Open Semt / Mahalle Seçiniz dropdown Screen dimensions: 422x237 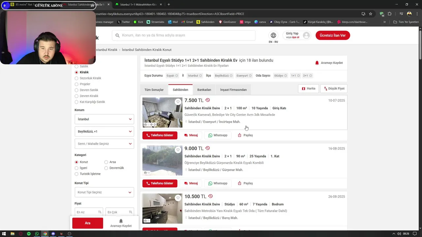104,144
